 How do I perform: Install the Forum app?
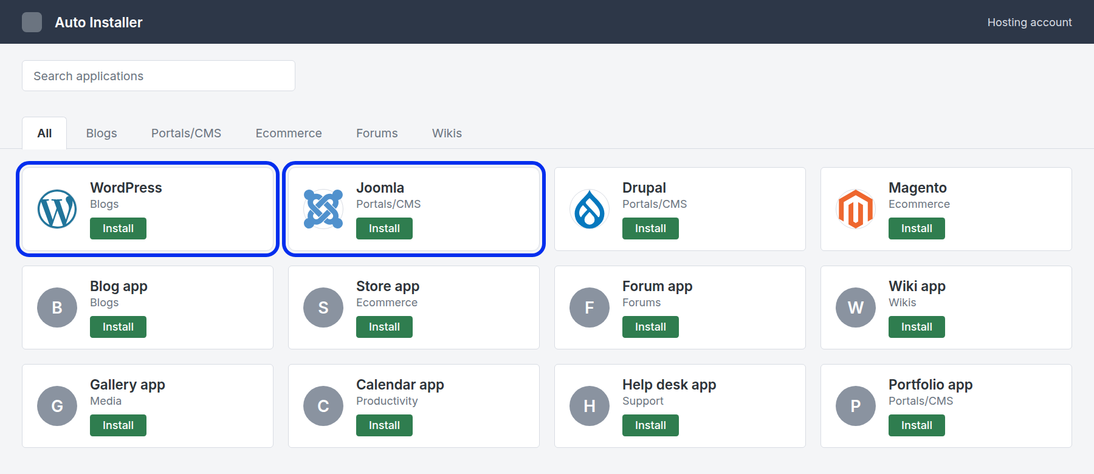(650, 327)
